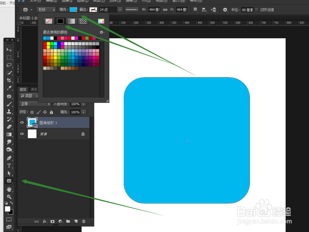Open the tool preset picker arrow
The image size is (309, 232).
31,10
